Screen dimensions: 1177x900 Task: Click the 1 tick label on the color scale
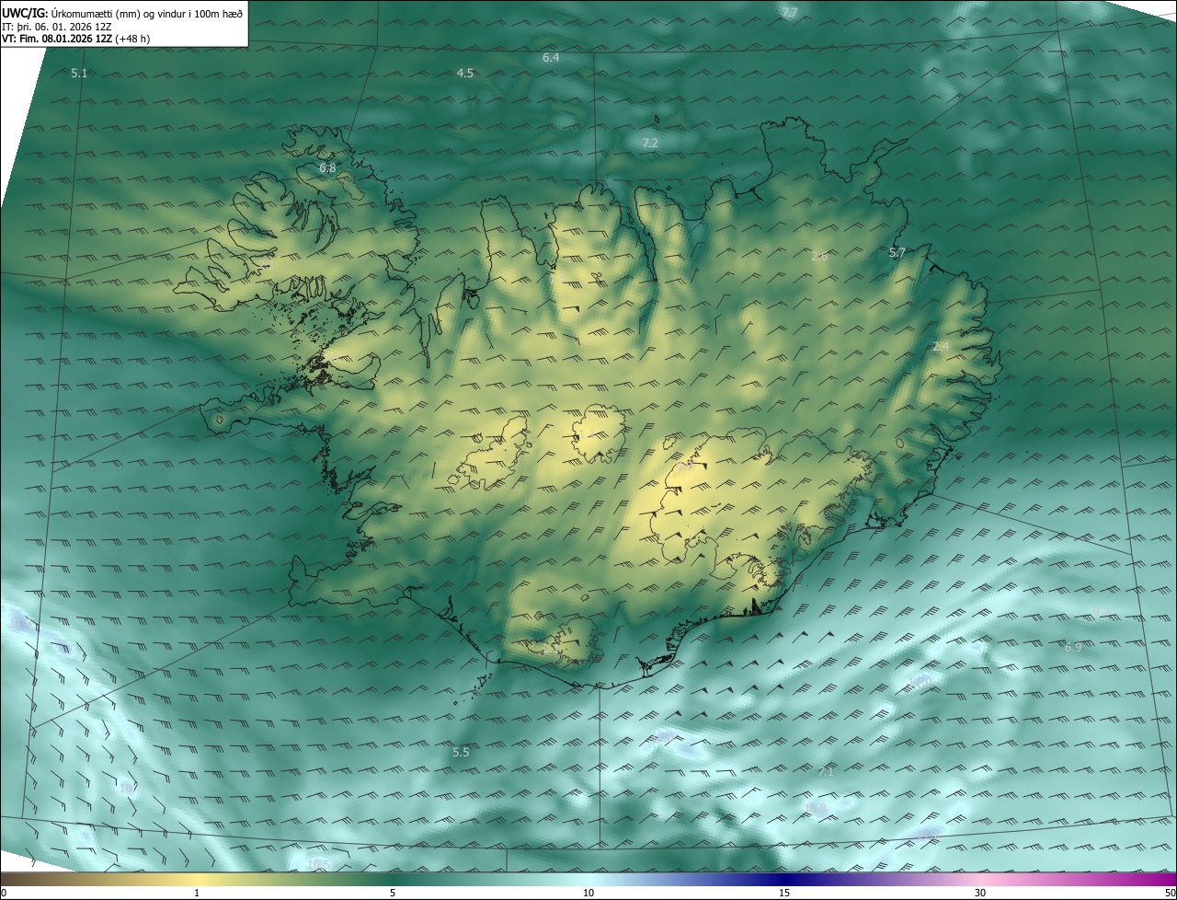click(197, 893)
